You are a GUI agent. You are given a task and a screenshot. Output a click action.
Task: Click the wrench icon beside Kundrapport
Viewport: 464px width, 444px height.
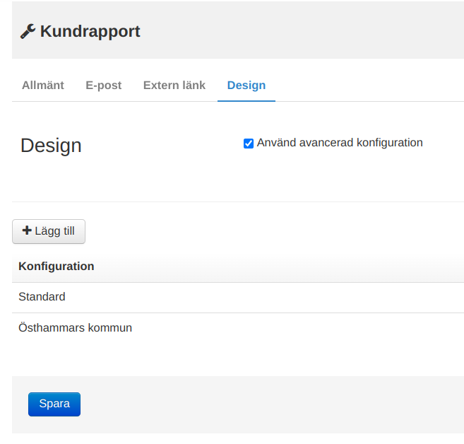click(28, 31)
